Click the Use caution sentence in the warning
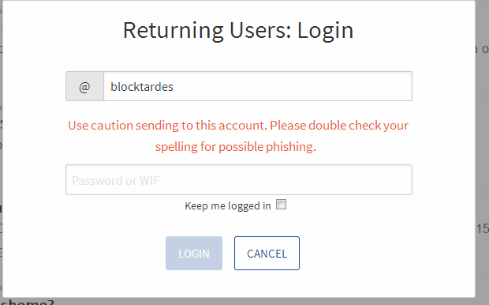Image resolution: width=489 pixels, height=305 pixels. click(x=167, y=126)
